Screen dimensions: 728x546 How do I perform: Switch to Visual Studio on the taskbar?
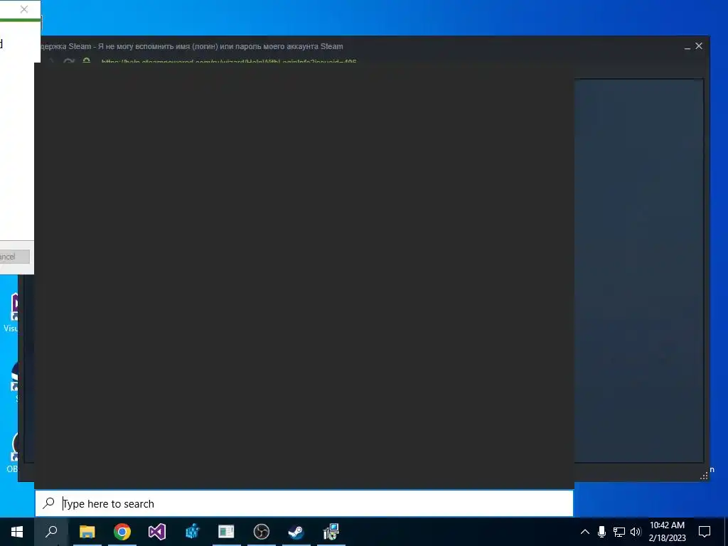[x=157, y=532]
